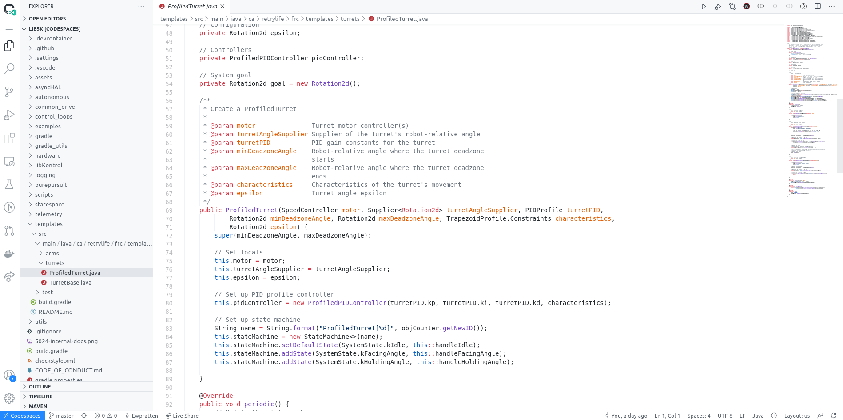
Task: Select the ProfiledTurret.java editor tab
Action: click(x=192, y=6)
